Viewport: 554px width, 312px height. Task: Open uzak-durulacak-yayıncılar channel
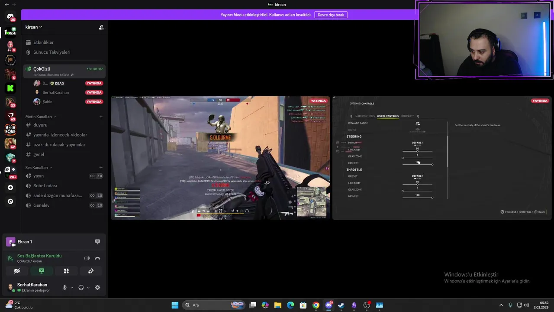pyautogui.click(x=63, y=145)
